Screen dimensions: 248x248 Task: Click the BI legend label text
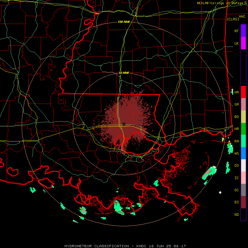[x=236, y=202]
